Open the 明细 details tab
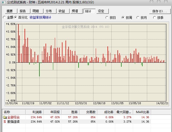The height and width of the screenshot is (132, 172). point(37,11)
